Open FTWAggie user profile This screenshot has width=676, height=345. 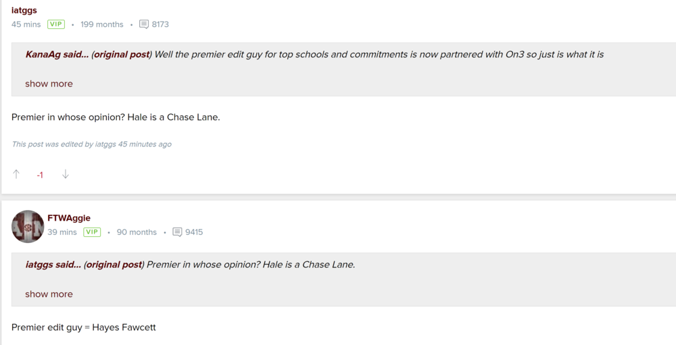point(69,218)
